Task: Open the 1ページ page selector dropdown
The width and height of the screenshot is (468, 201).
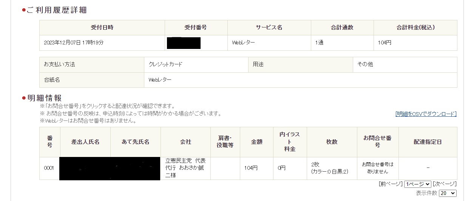Action: (x=417, y=184)
